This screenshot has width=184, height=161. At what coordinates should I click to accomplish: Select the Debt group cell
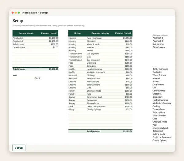pos(71,106)
